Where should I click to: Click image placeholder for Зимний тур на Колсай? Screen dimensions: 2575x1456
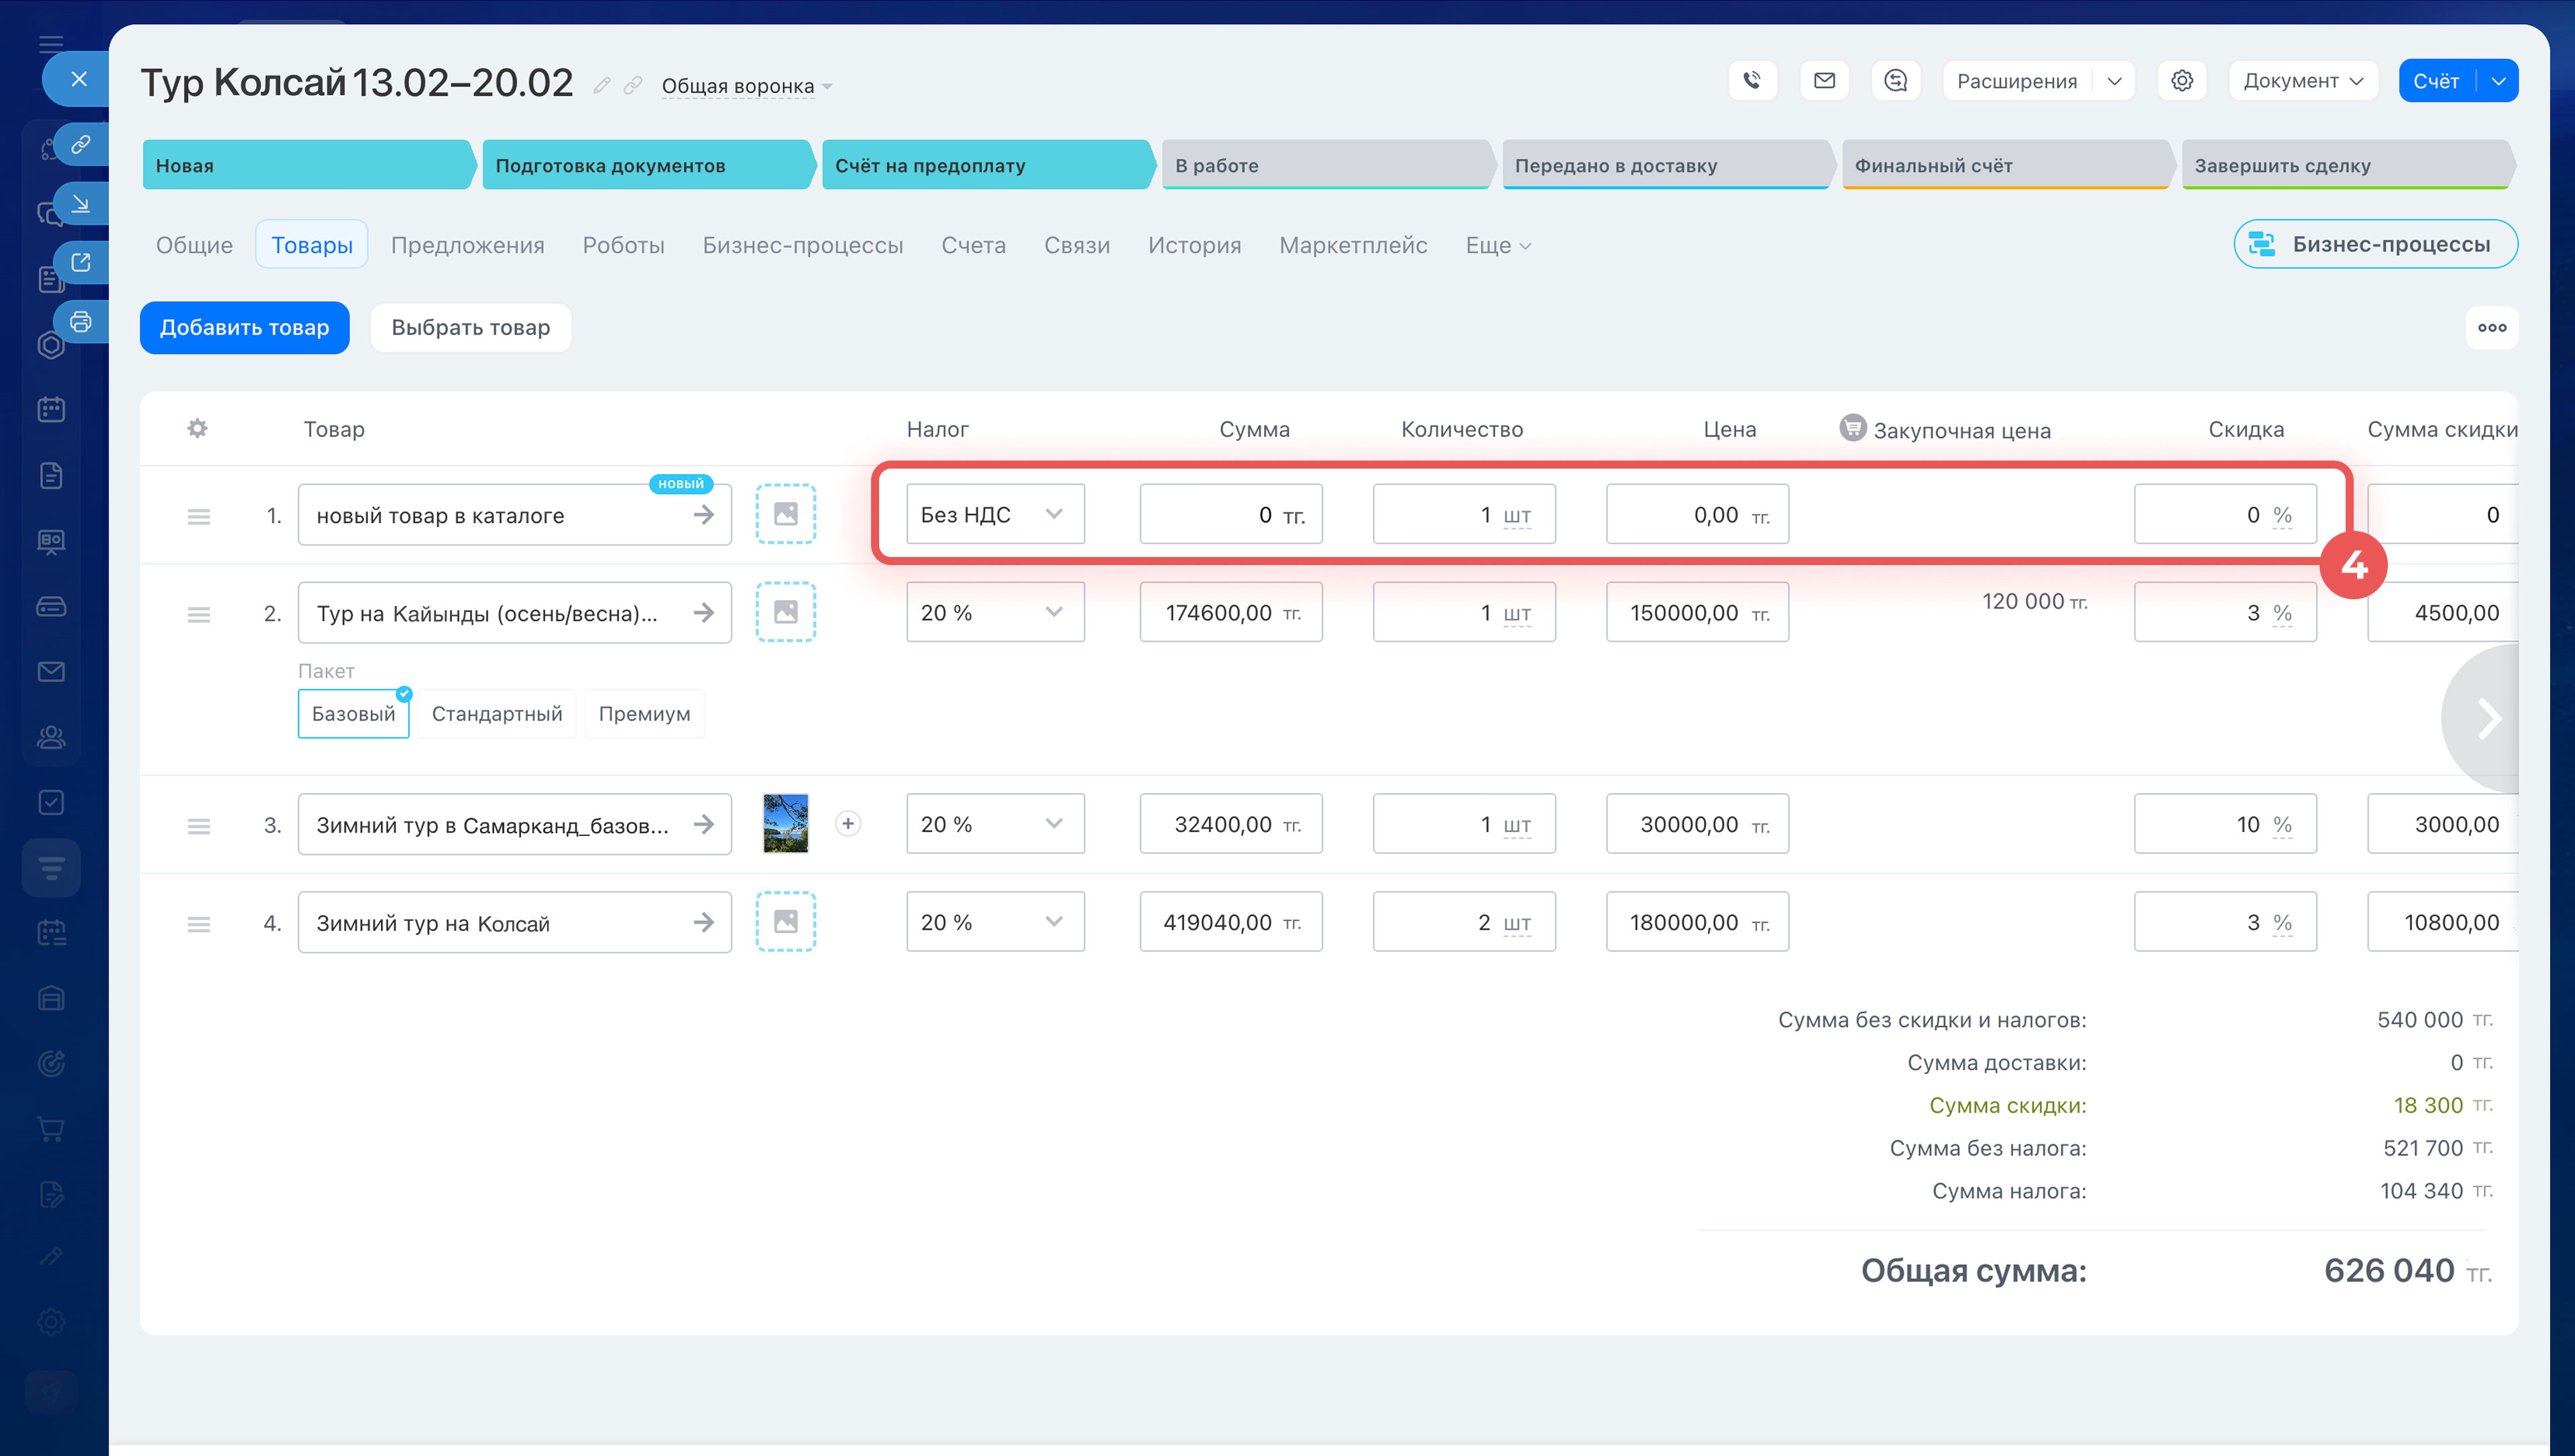[x=785, y=922]
